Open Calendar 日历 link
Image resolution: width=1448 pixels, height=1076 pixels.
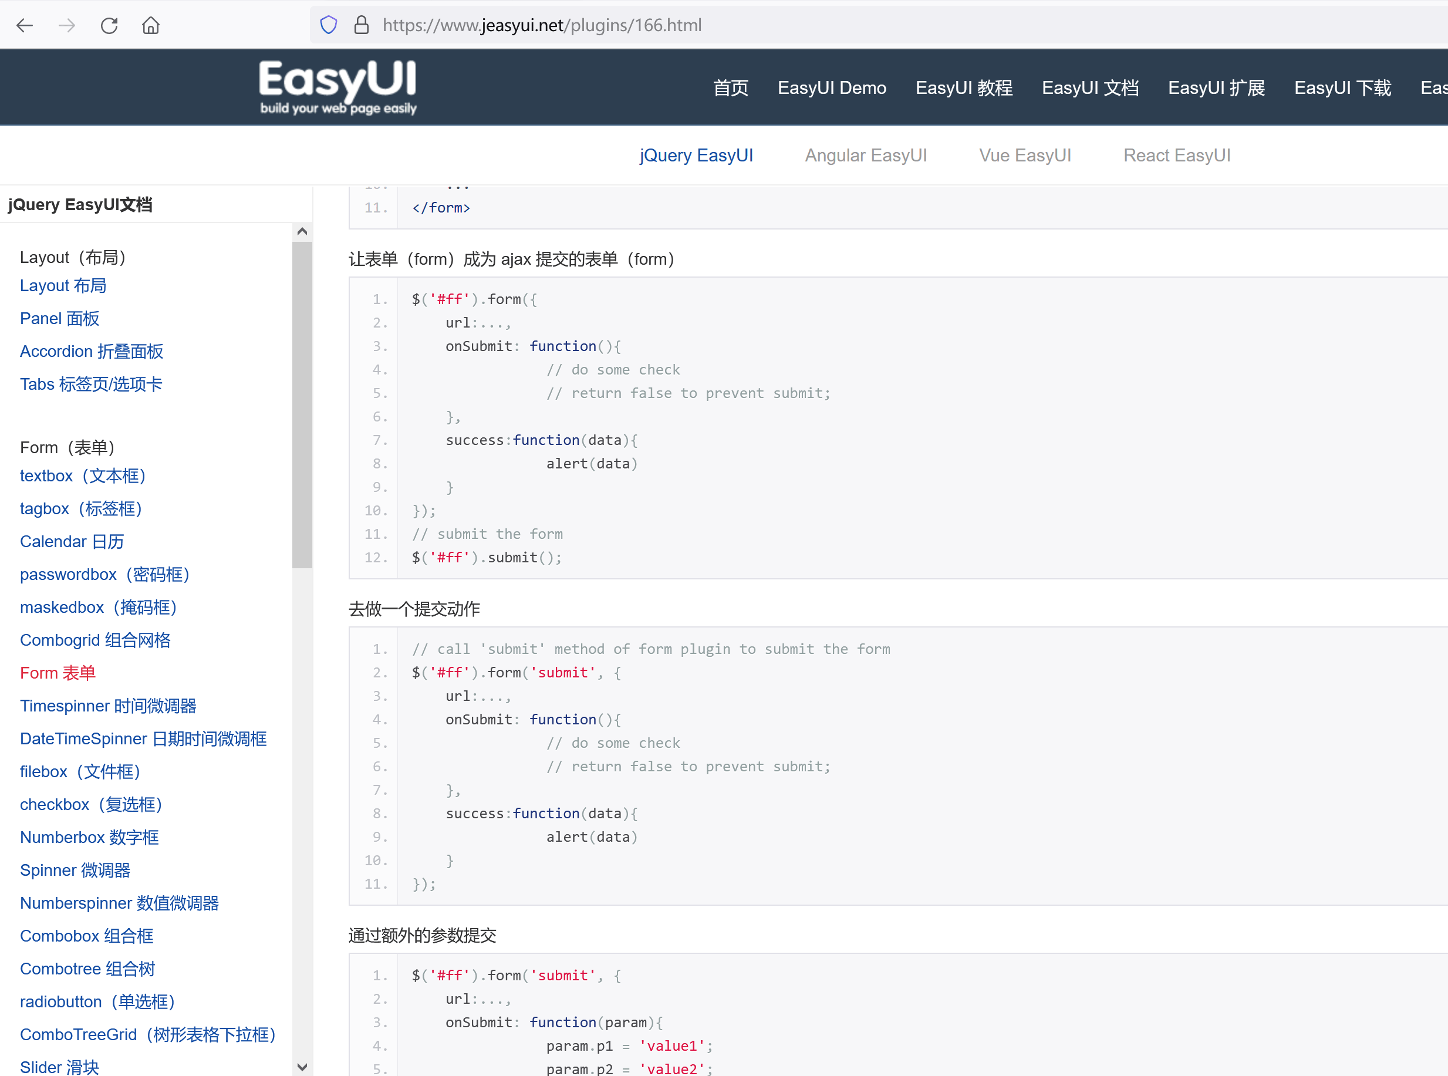pos(72,541)
